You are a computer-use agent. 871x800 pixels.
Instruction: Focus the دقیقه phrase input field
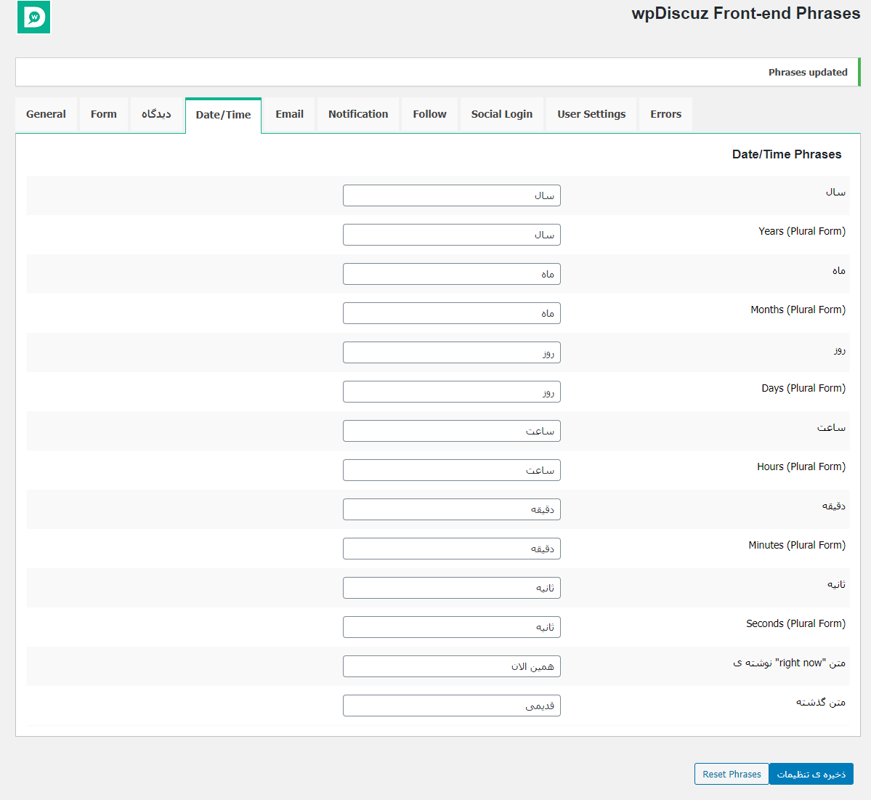(x=452, y=509)
